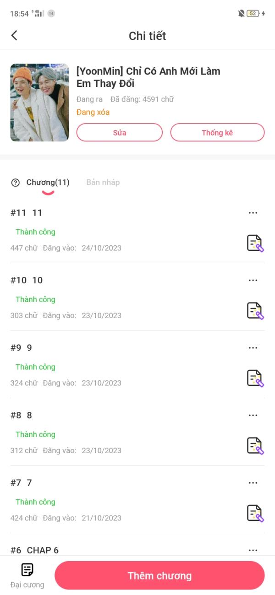The width and height of the screenshot is (275, 595).
Task: Open three-dot menu for CHAP 6
Action: click(253, 550)
